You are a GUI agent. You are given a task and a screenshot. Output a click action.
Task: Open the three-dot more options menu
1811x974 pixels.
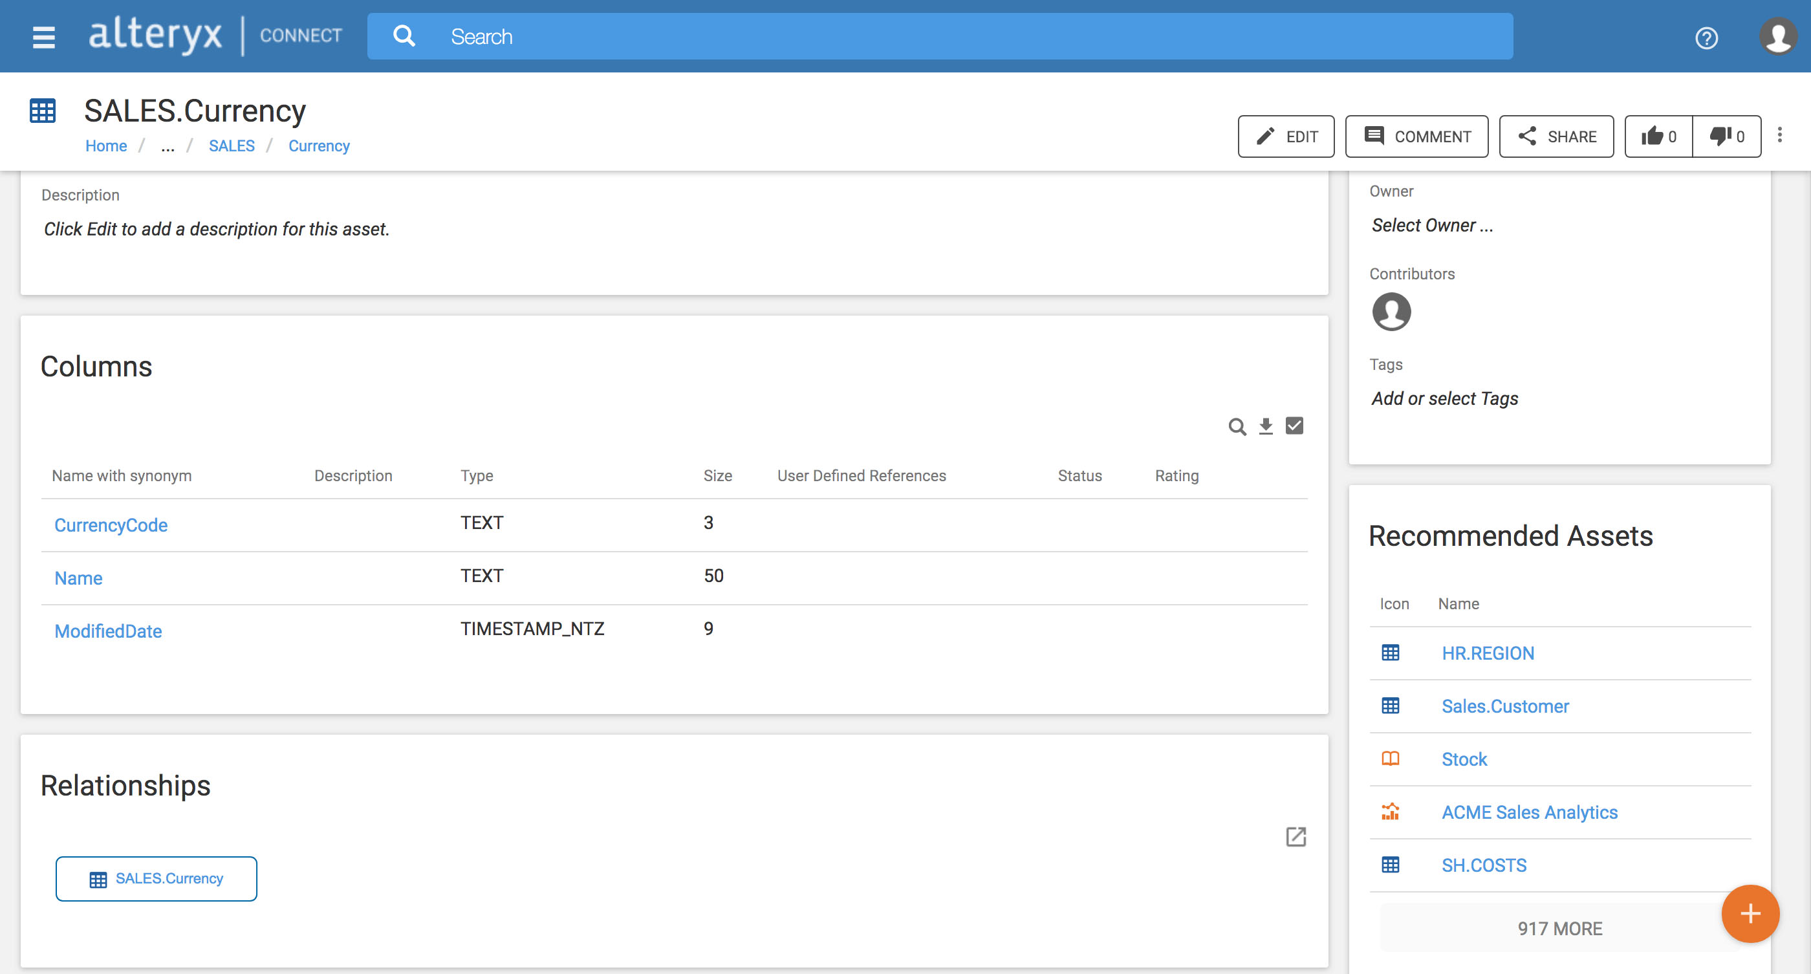[x=1780, y=135]
